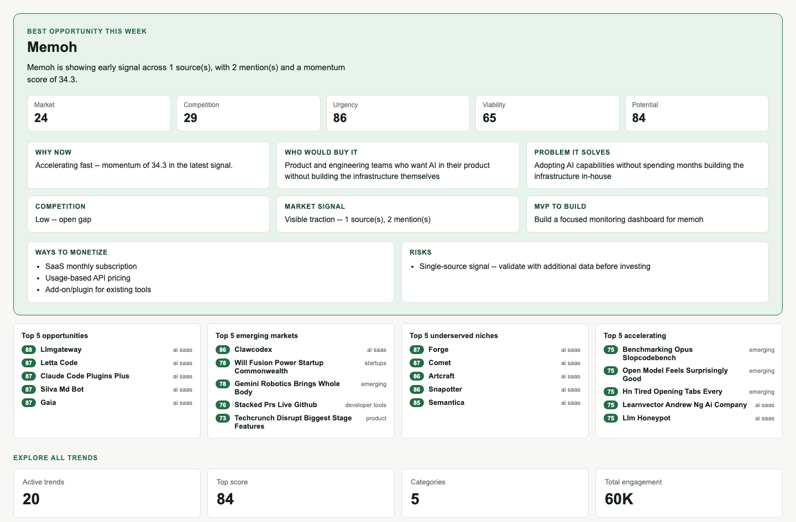Open the Forge niche

tap(495, 350)
